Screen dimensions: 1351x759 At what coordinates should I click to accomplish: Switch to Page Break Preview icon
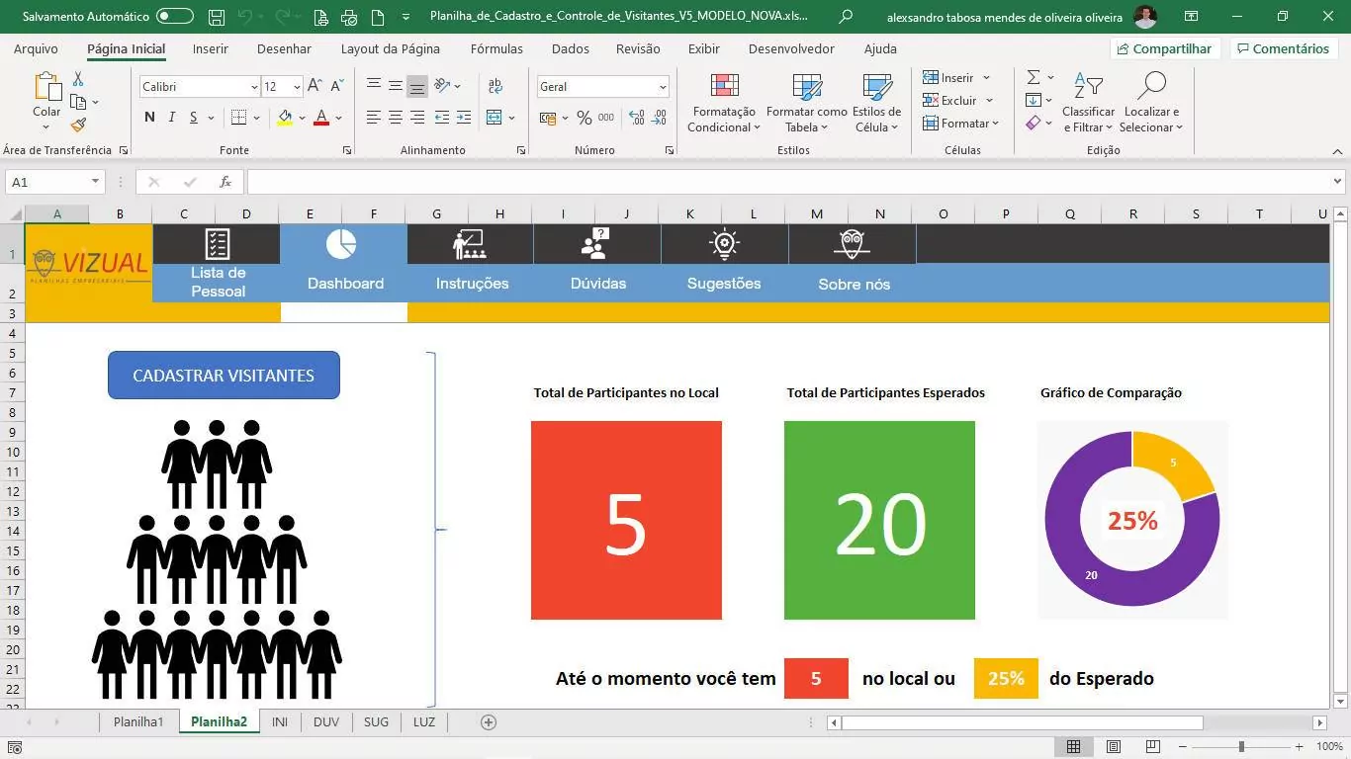[1152, 747]
